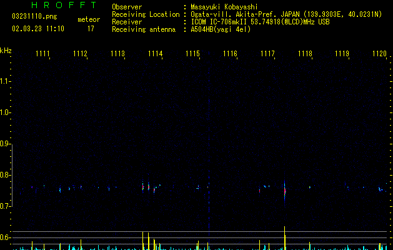393x250 pixels.
Task: Click the Receiving Location label
Action: pos(146,14)
